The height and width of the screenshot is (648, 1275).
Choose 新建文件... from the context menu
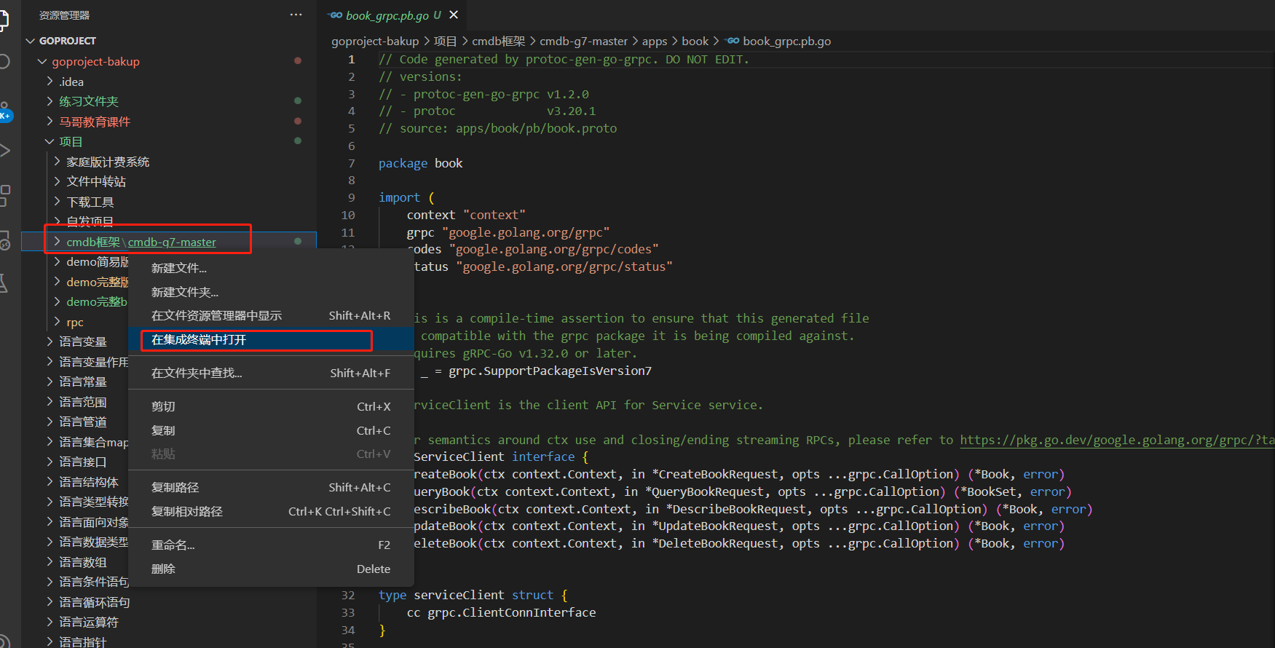(271, 269)
